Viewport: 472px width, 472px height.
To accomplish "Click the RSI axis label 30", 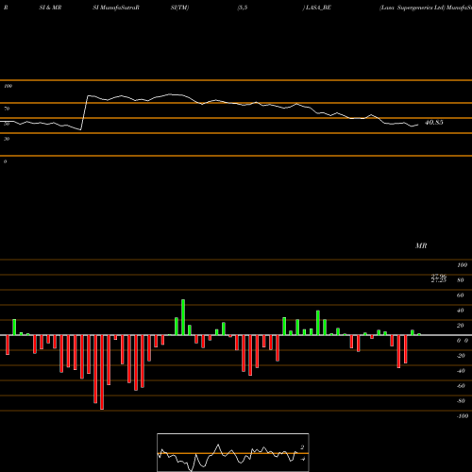I will pyautogui.click(x=7, y=139).
